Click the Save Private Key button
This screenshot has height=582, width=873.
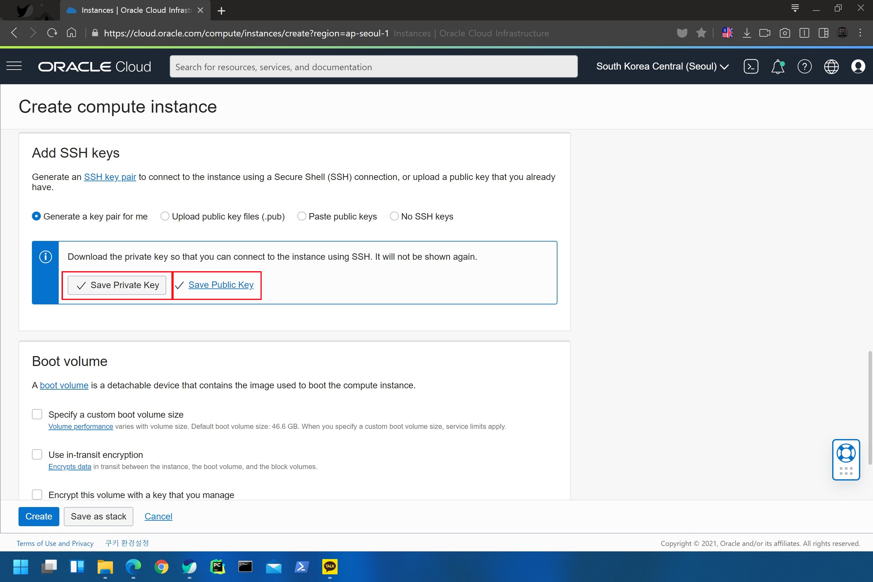point(117,285)
